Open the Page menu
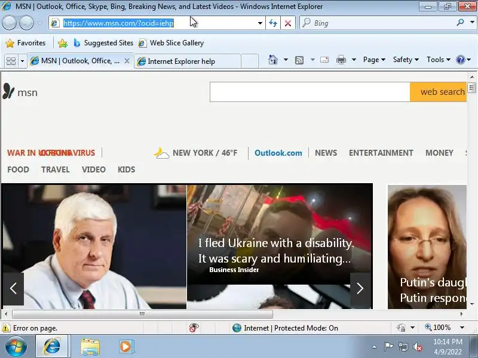 (374, 60)
